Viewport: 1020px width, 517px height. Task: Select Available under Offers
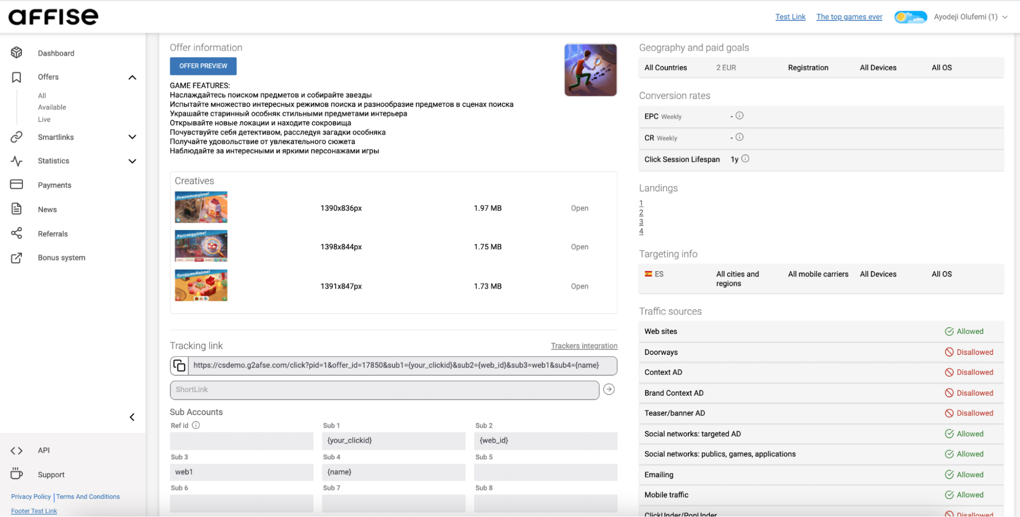click(52, 107)
